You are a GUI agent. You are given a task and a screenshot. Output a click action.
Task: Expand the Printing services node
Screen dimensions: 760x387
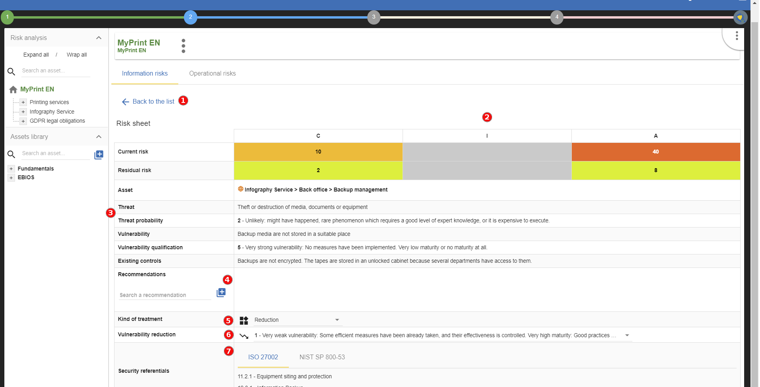tap(23, 102)
